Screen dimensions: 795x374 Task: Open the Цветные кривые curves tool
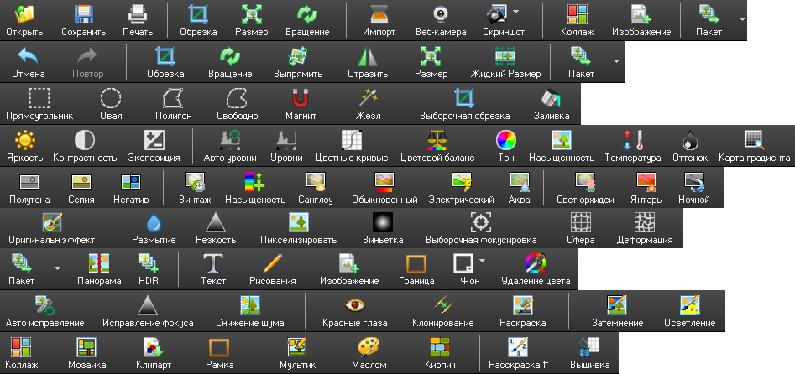pos(351,139)
